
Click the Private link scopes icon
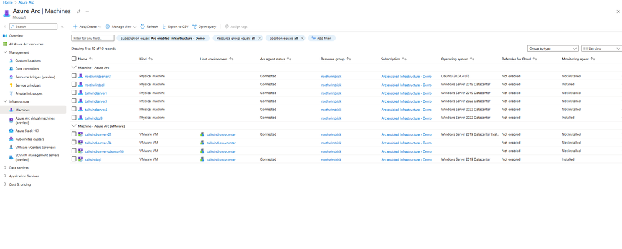coord(11,93)
